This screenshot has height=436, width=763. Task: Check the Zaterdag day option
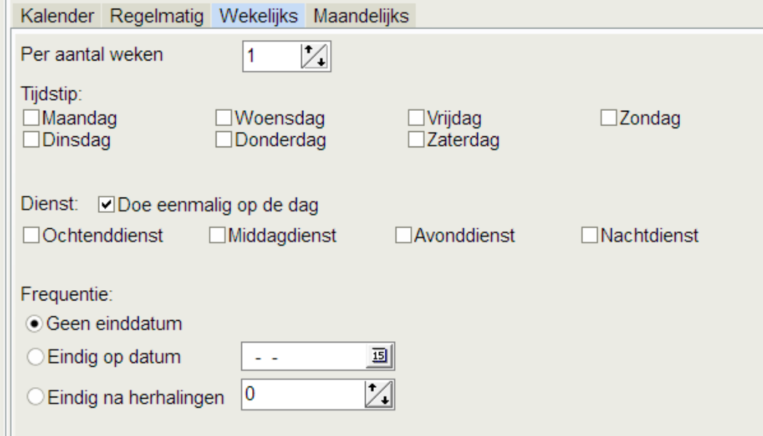pyautogui.click(x=415, y=138)
